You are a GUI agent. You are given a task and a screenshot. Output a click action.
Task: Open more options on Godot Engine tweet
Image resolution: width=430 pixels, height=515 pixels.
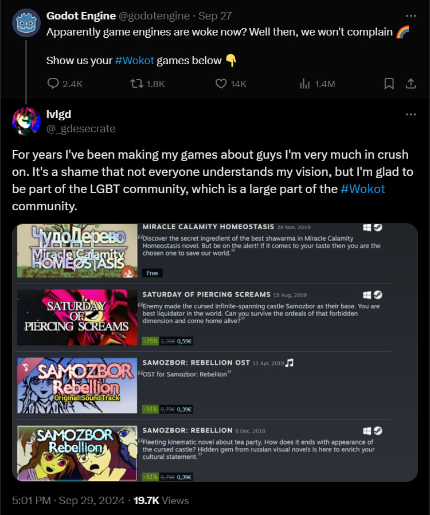411,16
